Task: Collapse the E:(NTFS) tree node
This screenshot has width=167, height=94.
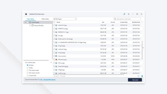Action: point(26,22)
